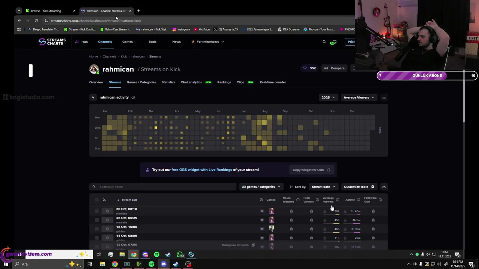Open Chrome apps grid in bookmarks bar

tap(19, 30)
